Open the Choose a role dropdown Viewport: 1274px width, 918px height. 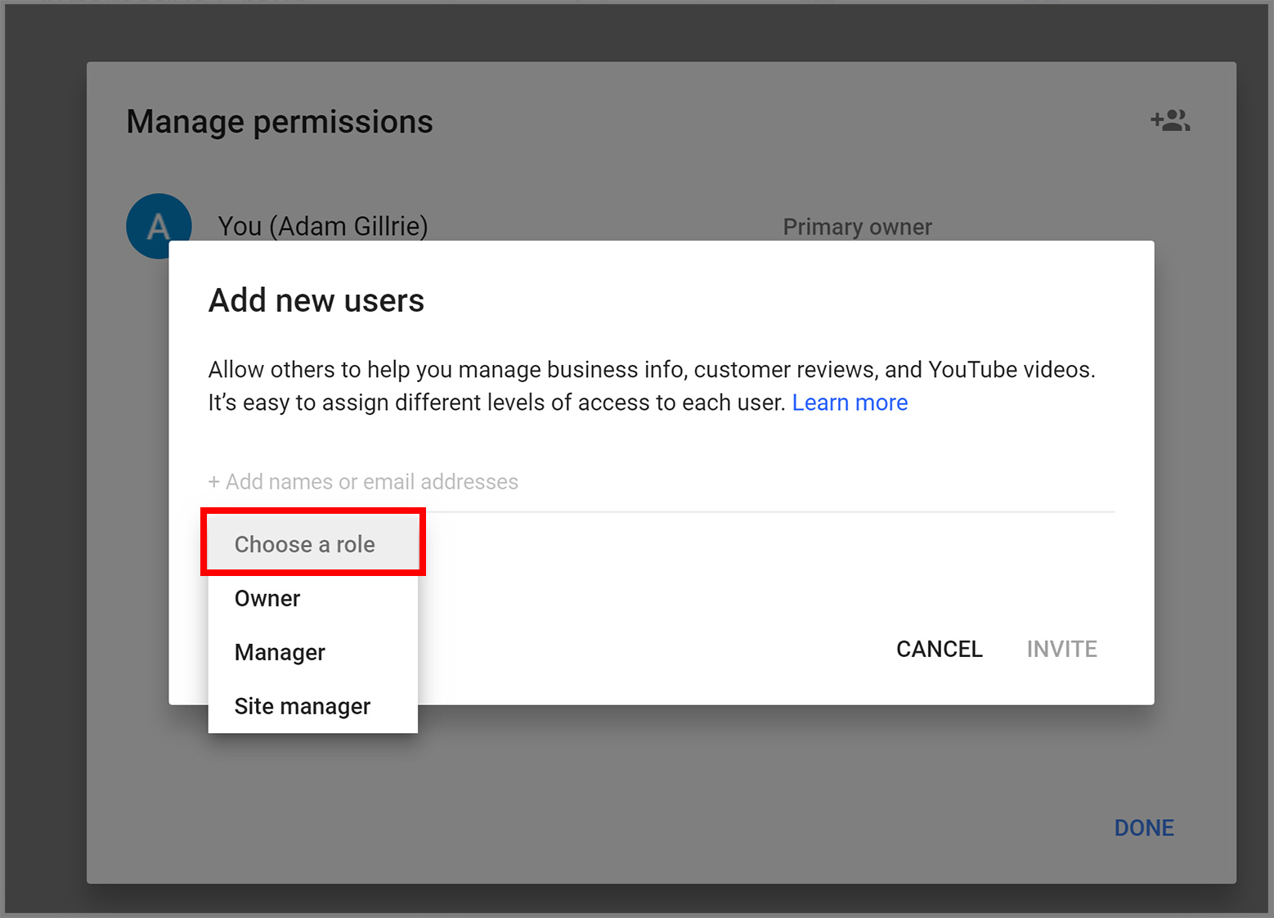[x=313, y=544]
